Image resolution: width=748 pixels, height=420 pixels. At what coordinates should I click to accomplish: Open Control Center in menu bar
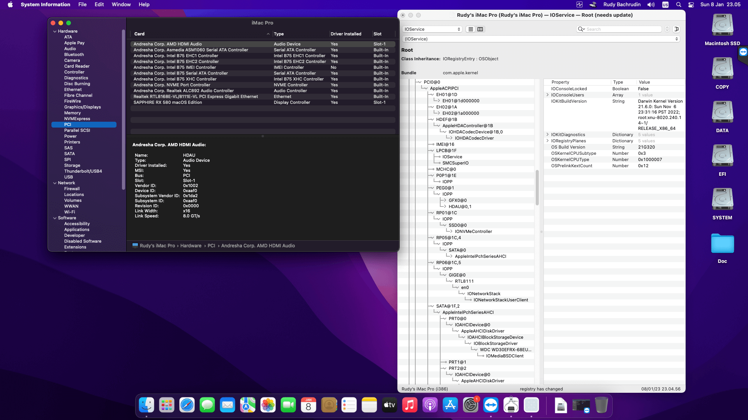tap(691, 5)
